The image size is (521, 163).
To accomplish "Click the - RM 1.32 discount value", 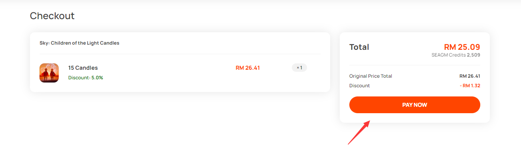I will (x=469, y=86).
